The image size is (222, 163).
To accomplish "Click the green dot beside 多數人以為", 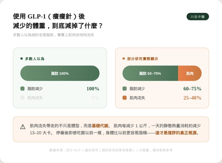I will pos(22,59).
